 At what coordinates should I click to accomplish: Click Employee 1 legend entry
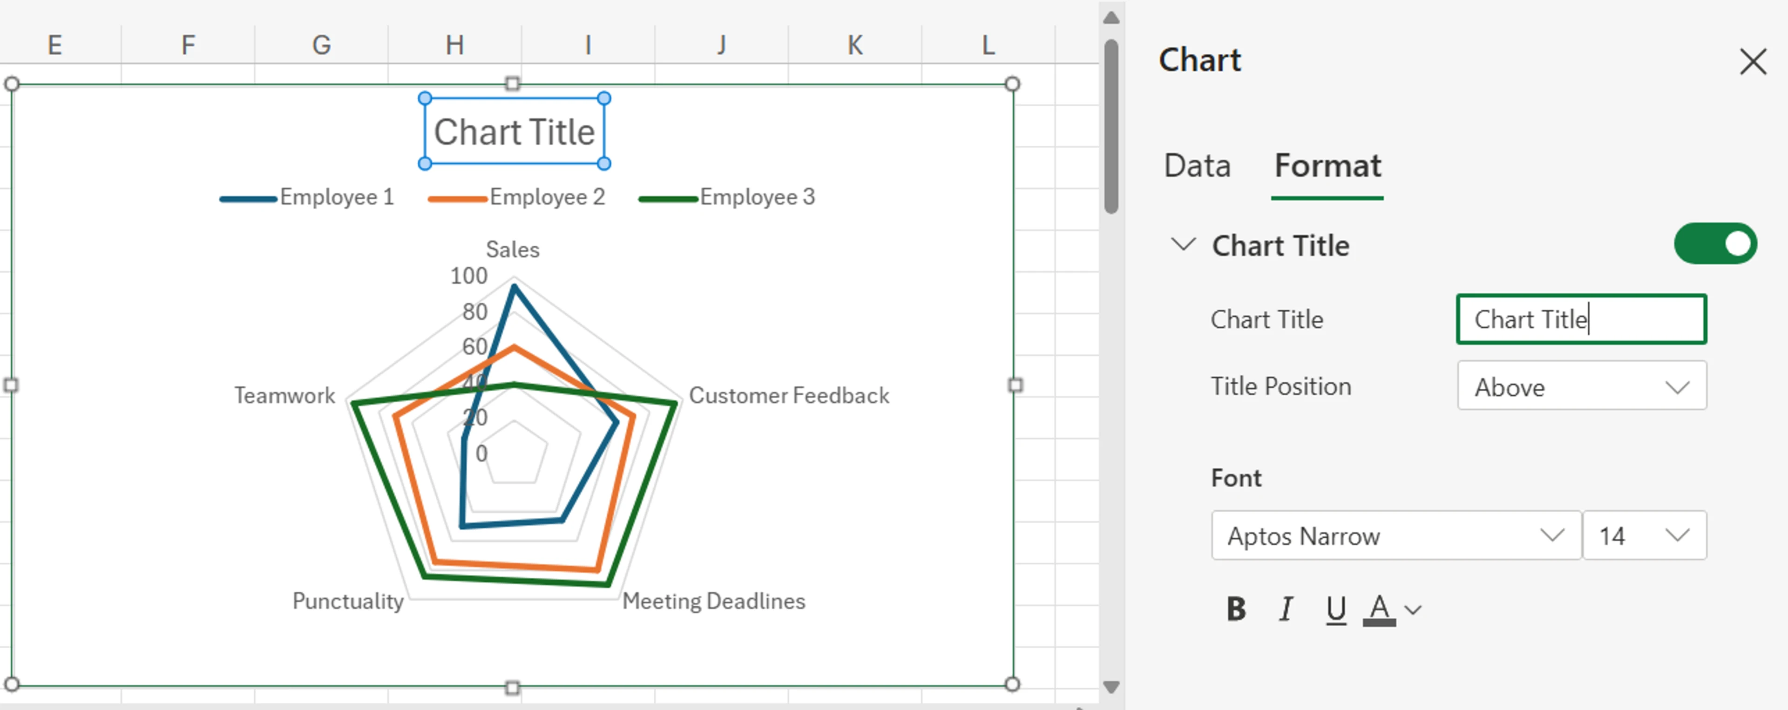click(x=307, y=197)
